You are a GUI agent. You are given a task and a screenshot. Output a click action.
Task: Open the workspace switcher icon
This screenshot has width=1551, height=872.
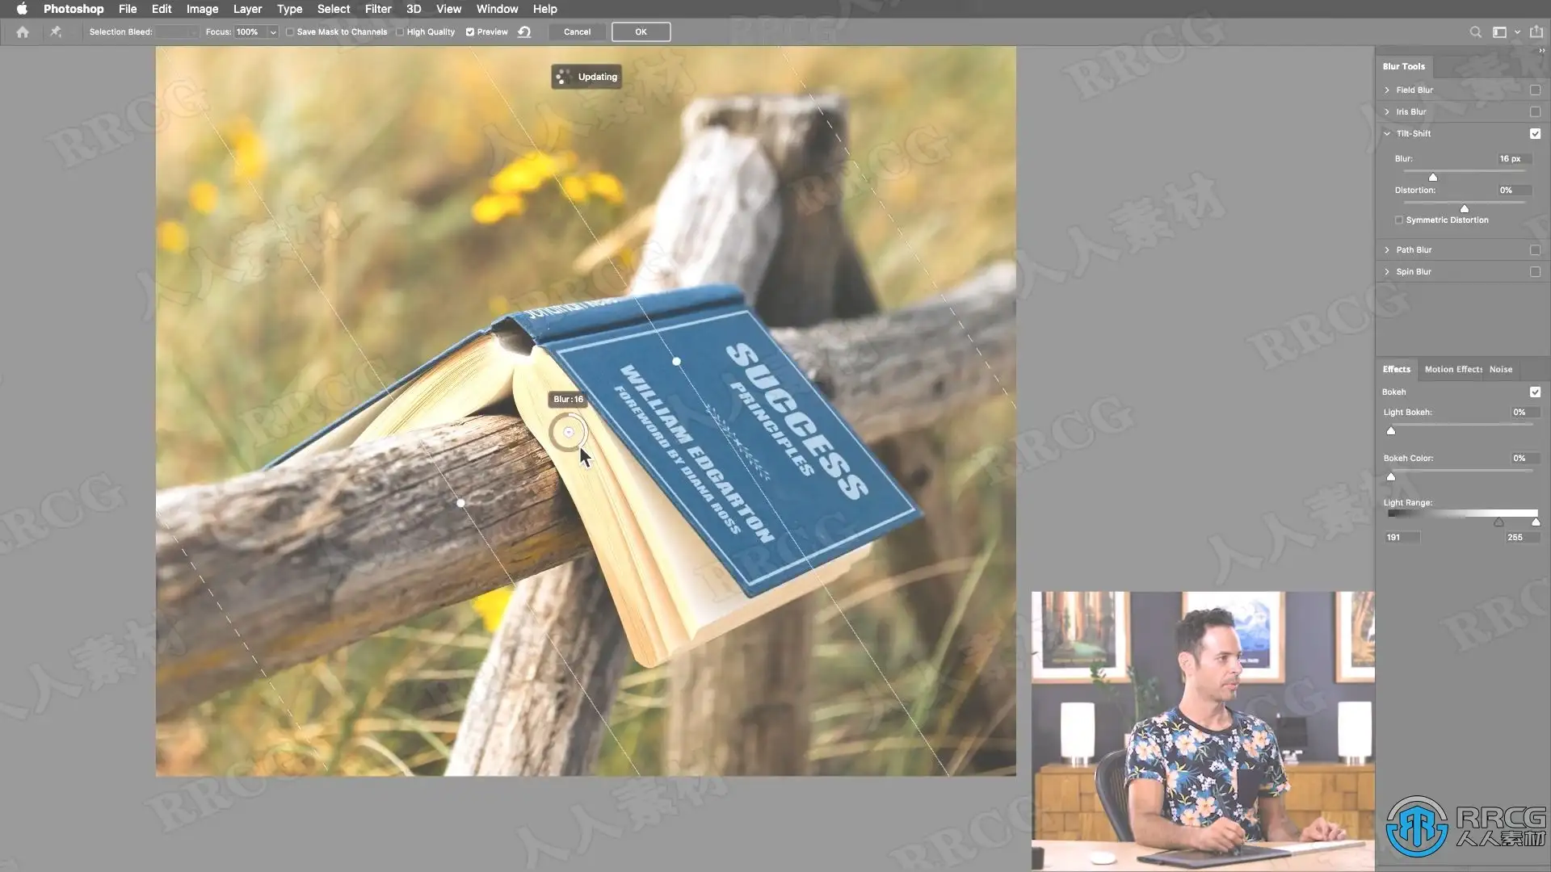point(1499,32)
